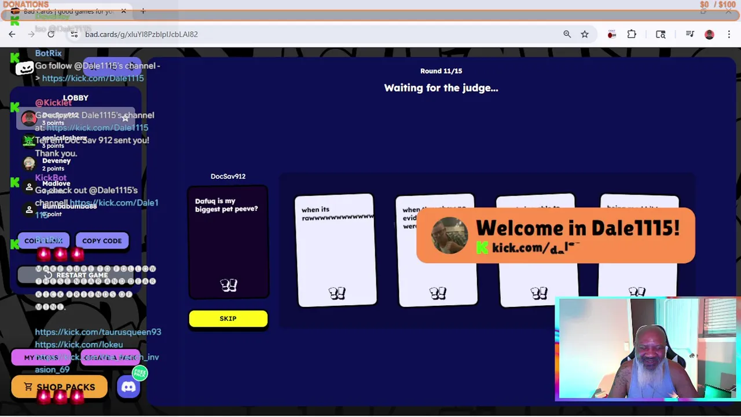Image resolution: width=741 pixels, height=417 pixels.
Task: Open a new browser tab
Action: pos(143,11)
